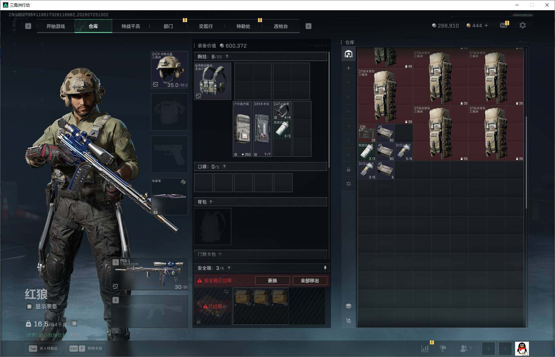Select first ammo box in safe box

coord(243,297)
